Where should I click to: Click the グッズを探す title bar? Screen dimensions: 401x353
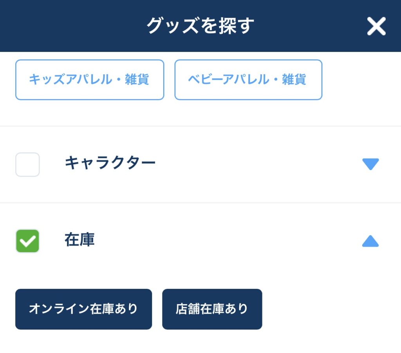tap(200, 27)
